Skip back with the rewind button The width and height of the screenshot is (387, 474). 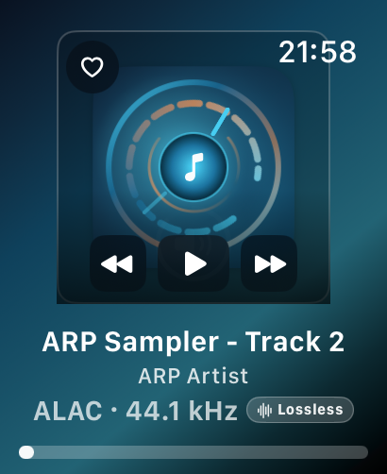tap(118, 263)
